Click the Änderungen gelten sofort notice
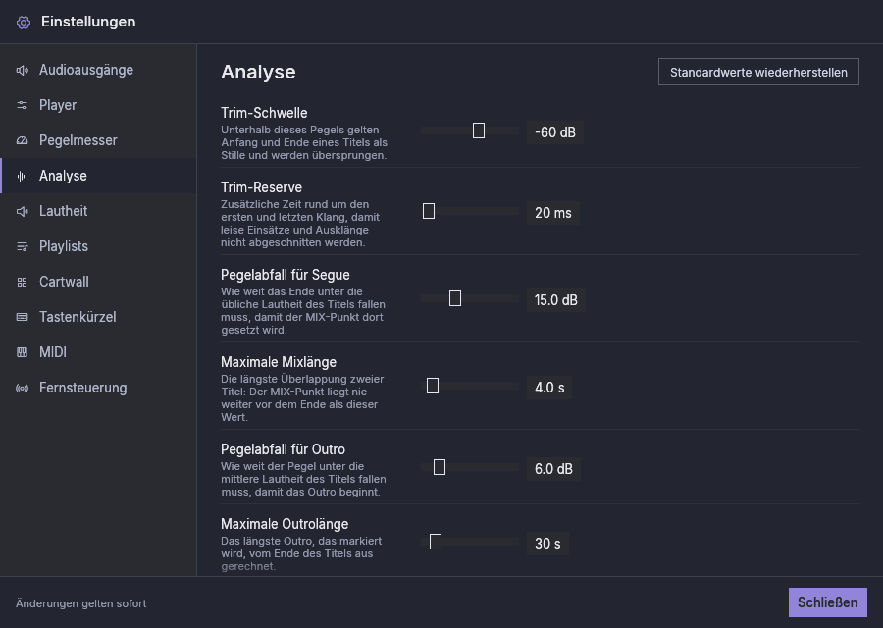 click(x=81, y=603)
